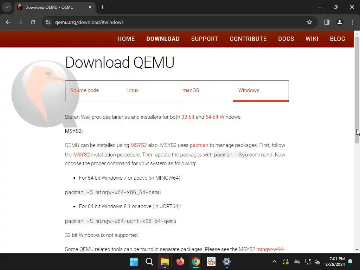Expand the tab search dropdown
360x270 pixels.
click(7, 7)
